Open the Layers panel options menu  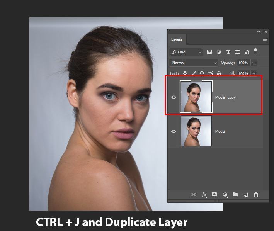pyautogui.click(x=265, y=39)
